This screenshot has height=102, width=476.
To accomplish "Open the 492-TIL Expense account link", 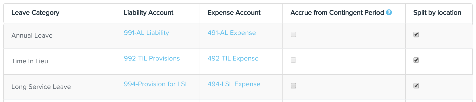I will pyautogui.click(x=233, y=58).
